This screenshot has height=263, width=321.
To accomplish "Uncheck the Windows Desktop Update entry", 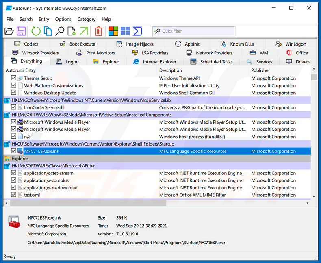I will click(13, 93).
